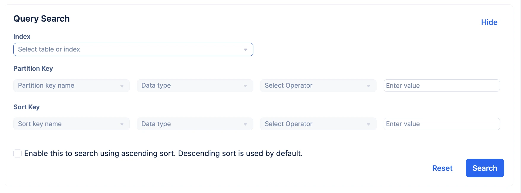This screenshot has height=193, width=521.
Task: Run the query with Search button
Action: (485, 168)
